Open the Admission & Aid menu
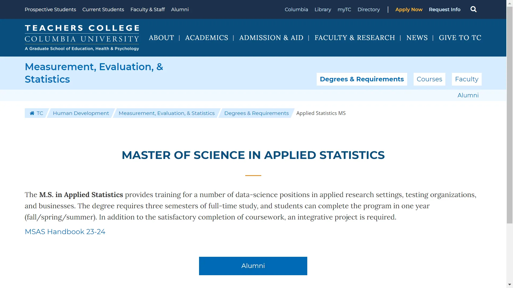The height and width of the screenshot is (288, 513). [x=271, y=38]
